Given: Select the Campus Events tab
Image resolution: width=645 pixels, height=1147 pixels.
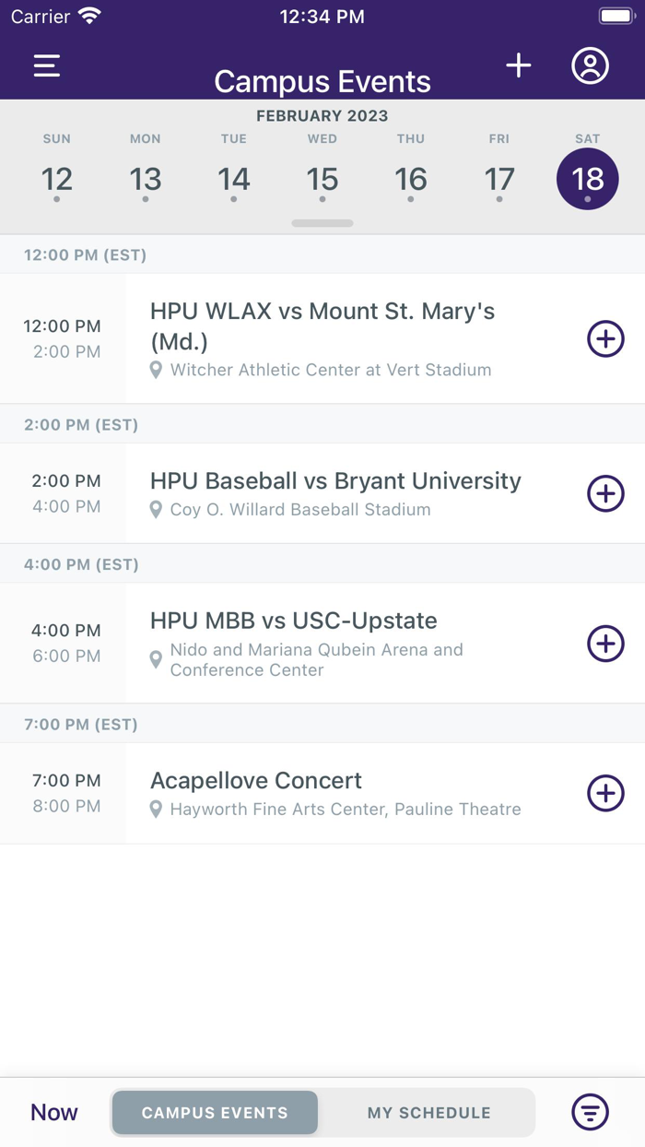Looking at the screenshot, I should point(214,1112).
